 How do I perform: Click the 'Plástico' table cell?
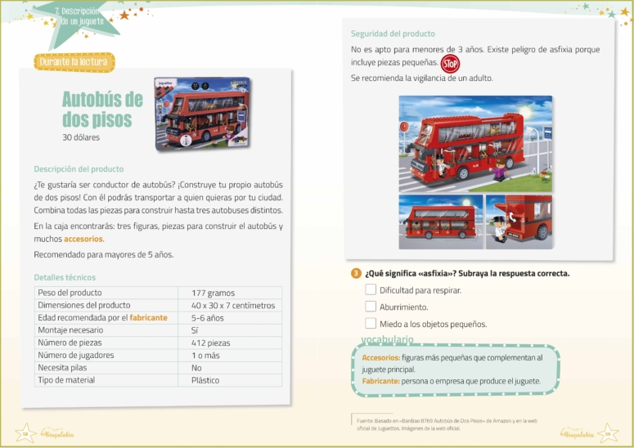click(x=230, y=380)
